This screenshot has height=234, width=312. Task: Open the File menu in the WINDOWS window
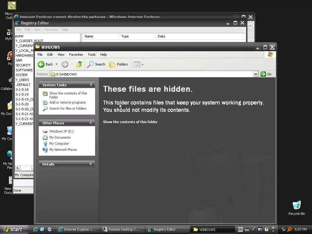40,55
